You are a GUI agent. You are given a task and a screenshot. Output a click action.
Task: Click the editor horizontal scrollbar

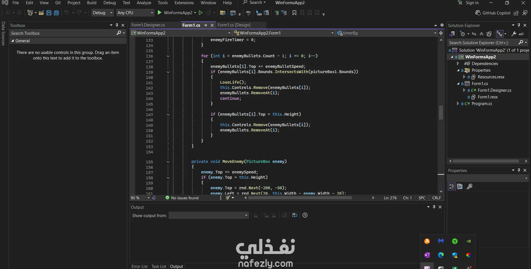[300, 198]
